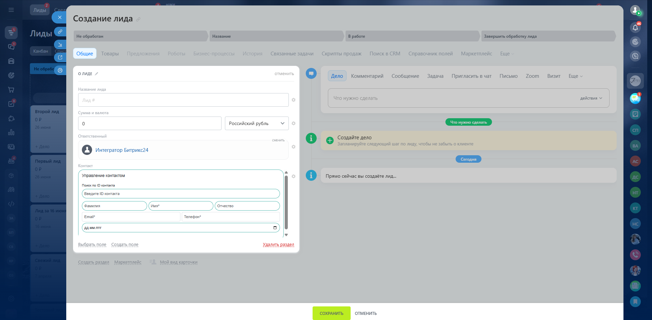Image resolution: width=652 pixels, height=320 pixels.
Task: Click green plus icon to create deal
Action: point(330,141)
